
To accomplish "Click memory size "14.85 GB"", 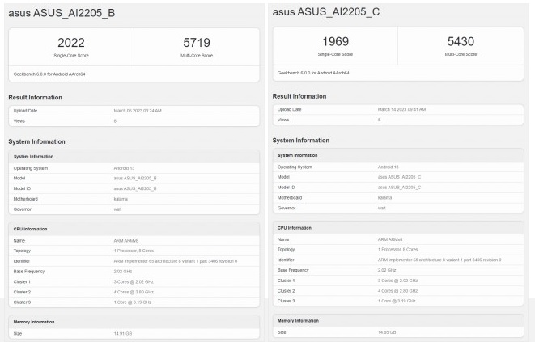I will click(x=387, y=332).
